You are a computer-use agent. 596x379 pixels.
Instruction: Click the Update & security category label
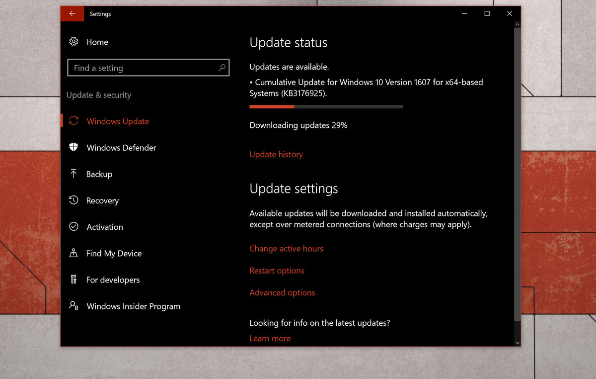point(99,95)
